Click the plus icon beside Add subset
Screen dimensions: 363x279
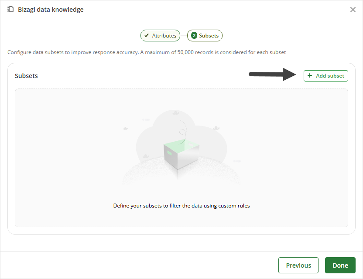click(x=310, y=76)
